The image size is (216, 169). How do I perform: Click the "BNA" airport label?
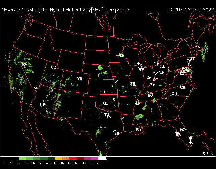click(150, 96)
